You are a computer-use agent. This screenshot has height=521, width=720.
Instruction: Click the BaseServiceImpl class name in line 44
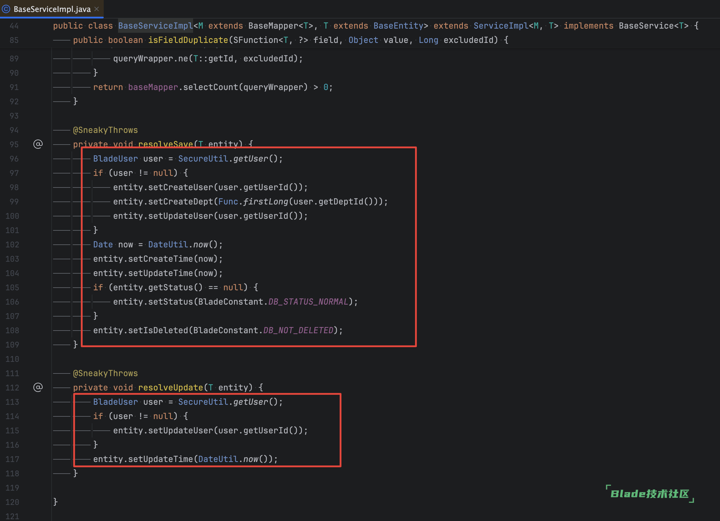(x=156, y=26)
